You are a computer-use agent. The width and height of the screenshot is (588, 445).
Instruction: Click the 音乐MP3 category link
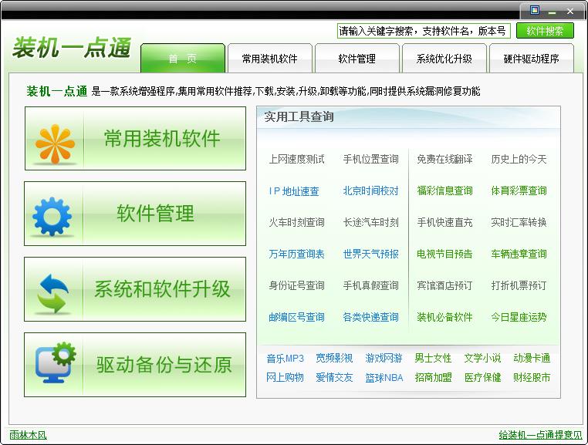tap(285, 359)
